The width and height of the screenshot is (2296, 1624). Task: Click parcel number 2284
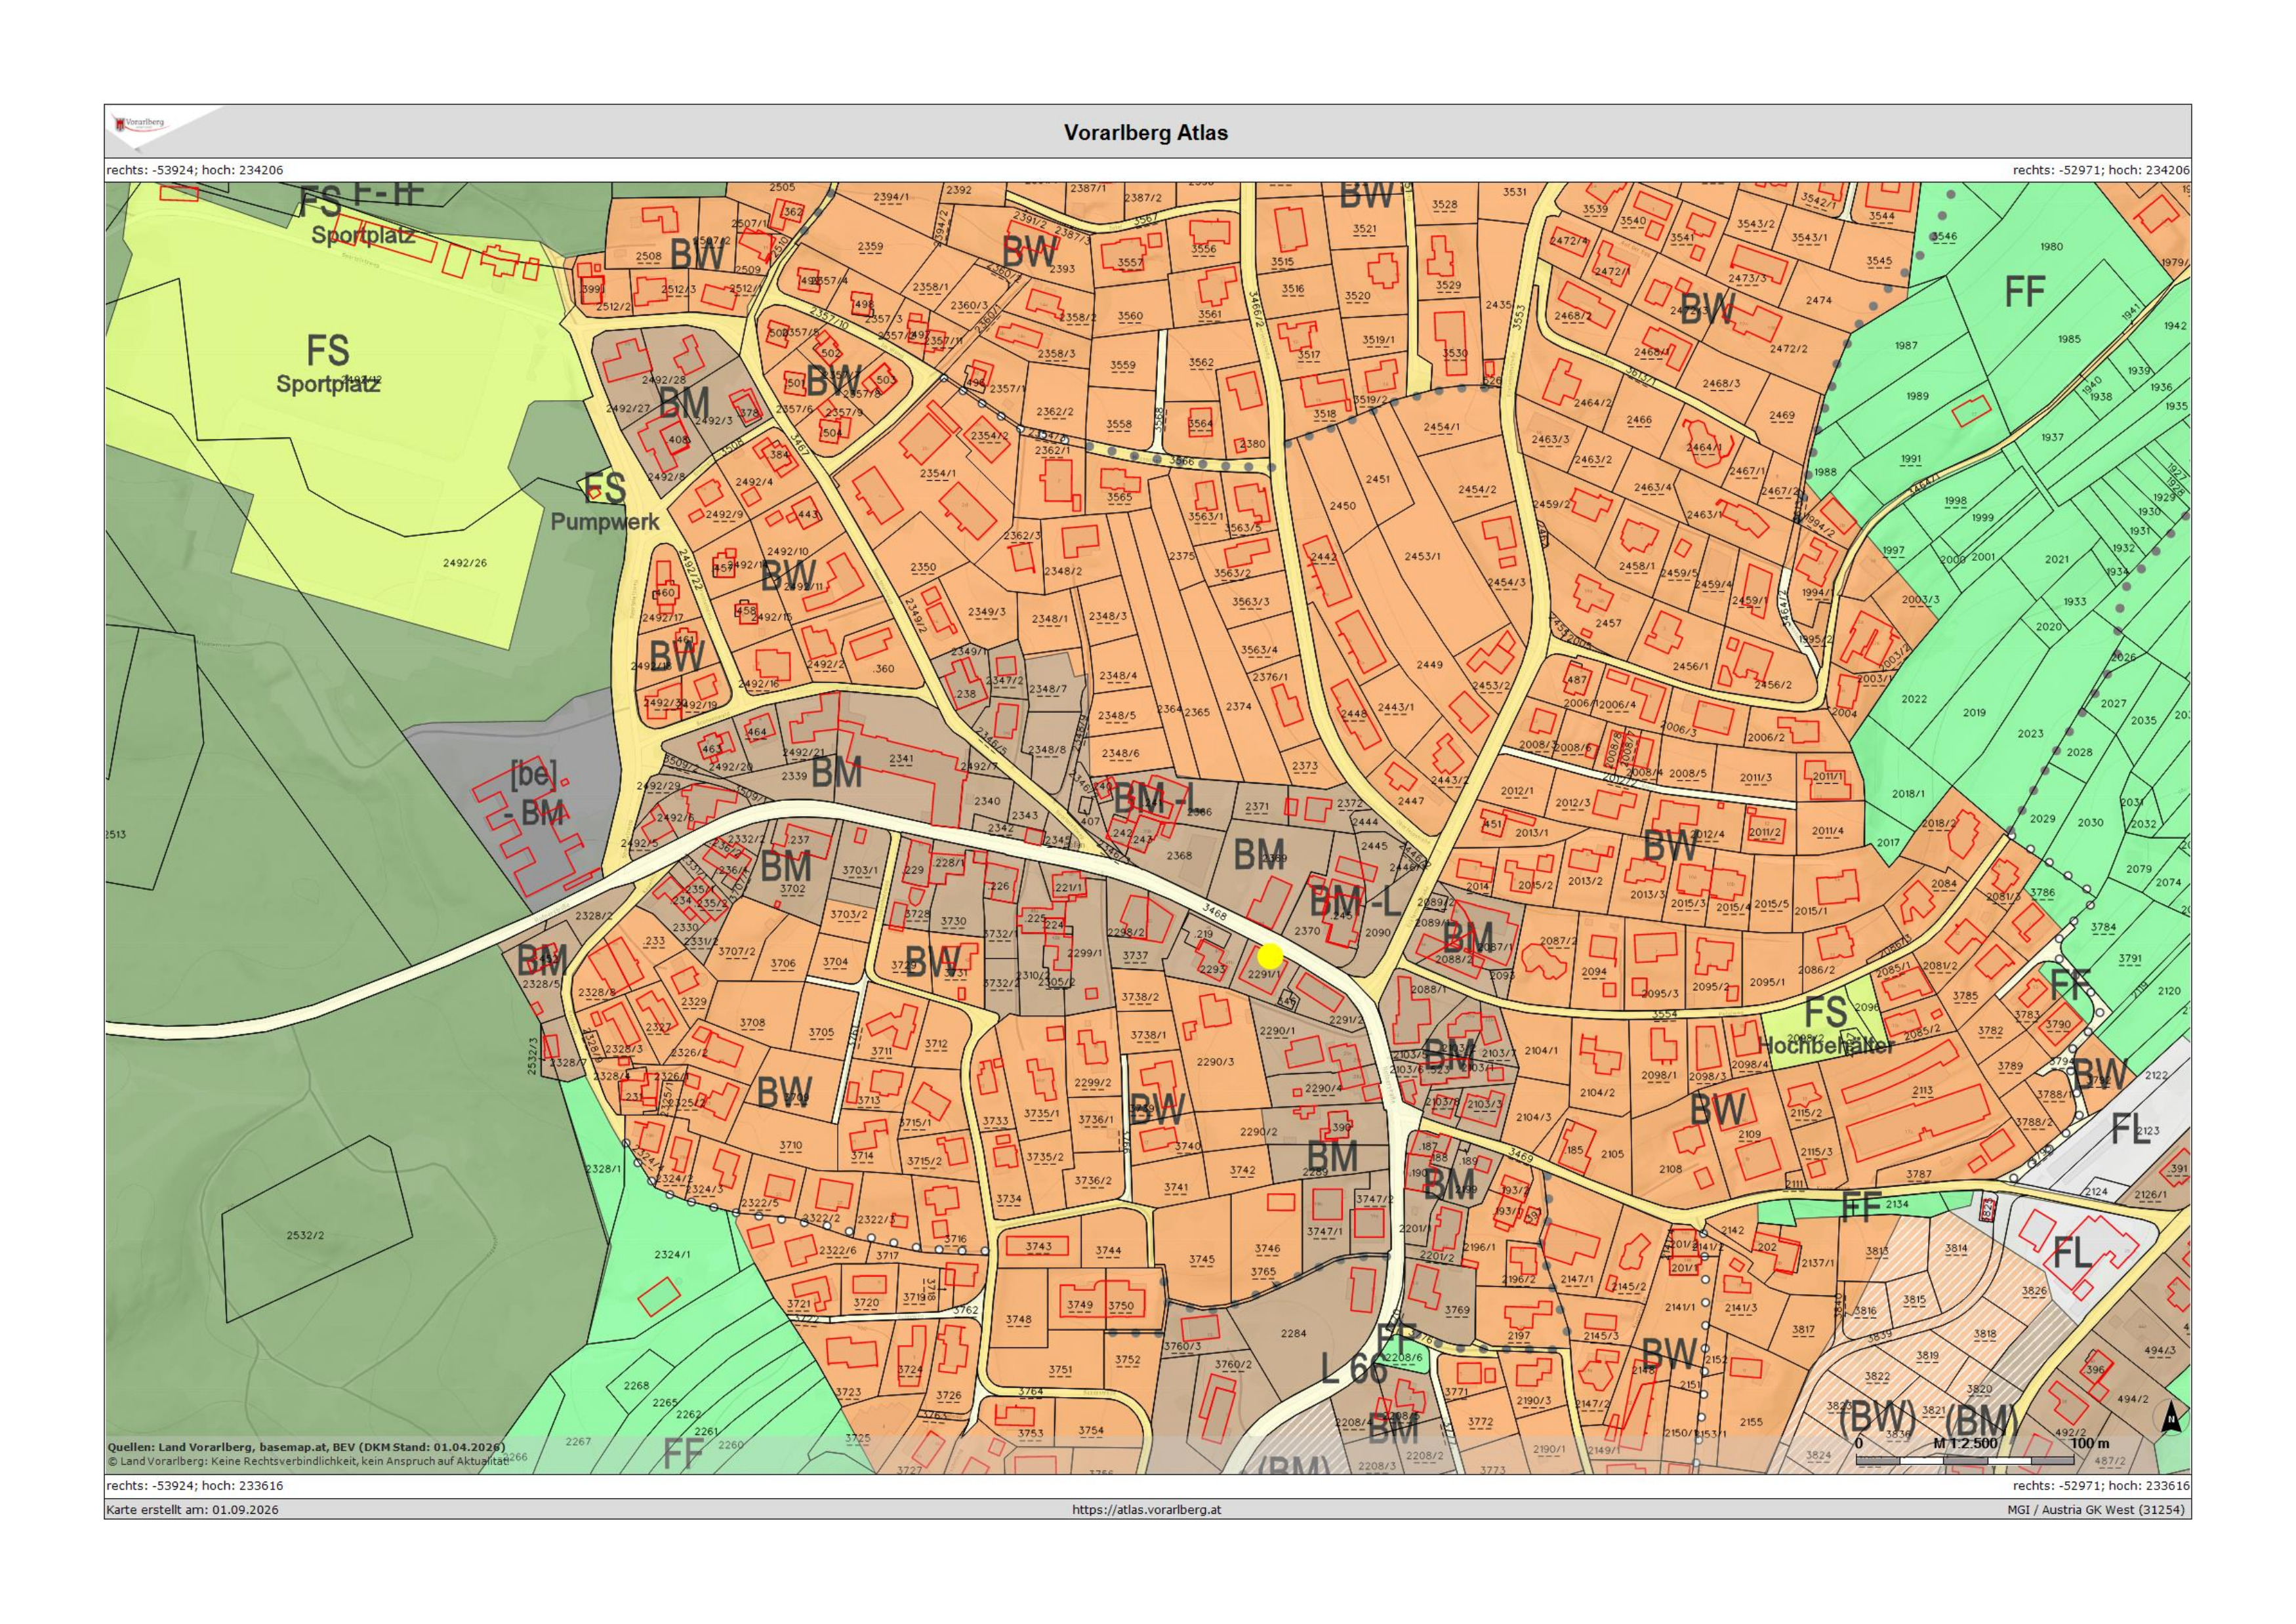[x=1293, y=1333]
